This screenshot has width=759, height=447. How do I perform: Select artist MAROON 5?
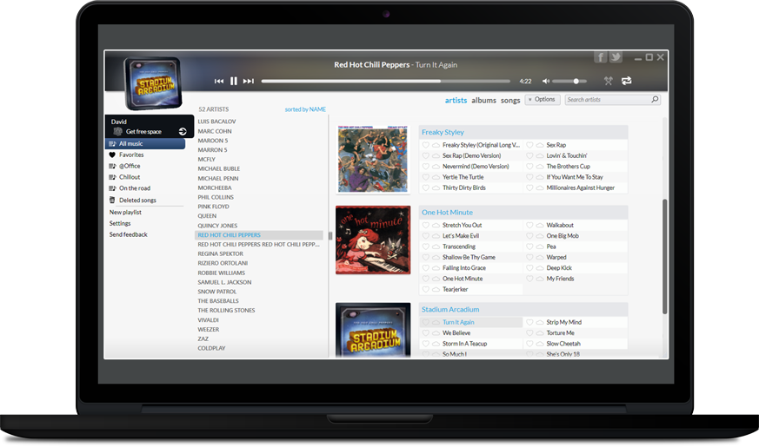pyautogui.click(x=212, y=141)
